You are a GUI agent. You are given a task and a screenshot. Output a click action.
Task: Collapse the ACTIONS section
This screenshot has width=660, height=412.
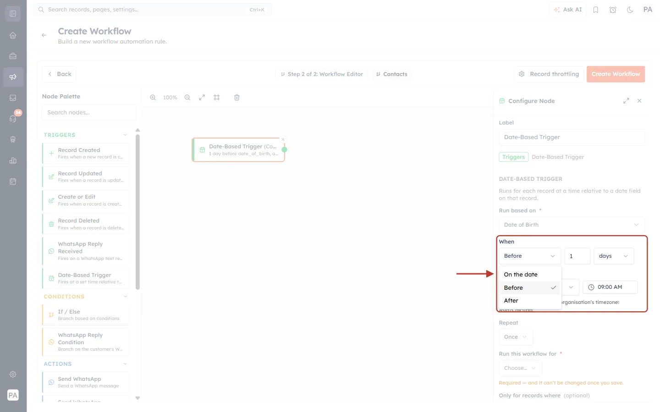pyautogui.click(x=125, y=364)
